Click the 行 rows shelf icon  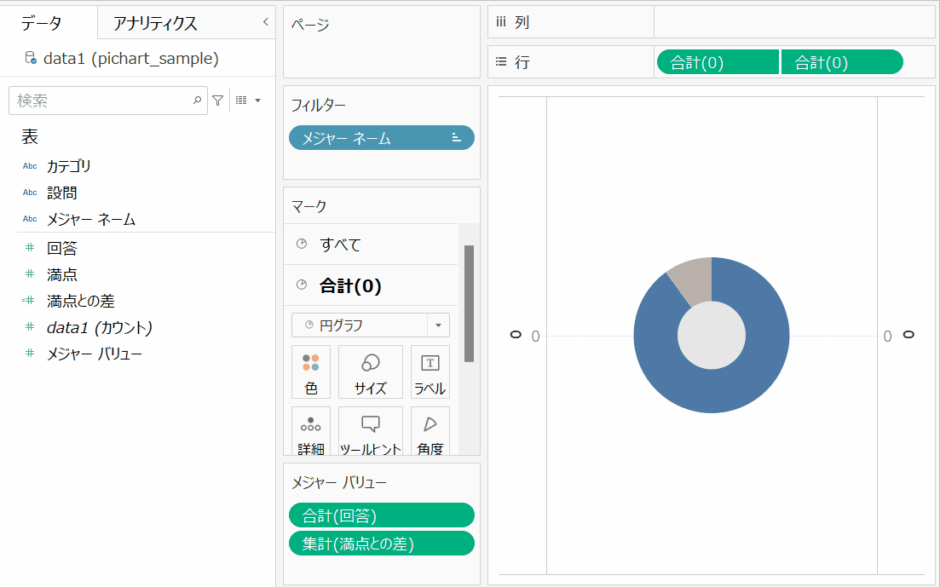click(501, 61)
